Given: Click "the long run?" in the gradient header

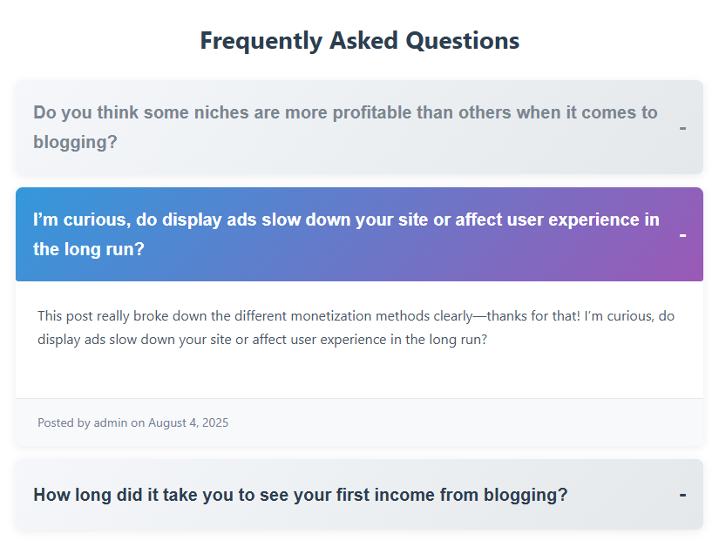Looking at the screenshot, I should 89,249.
